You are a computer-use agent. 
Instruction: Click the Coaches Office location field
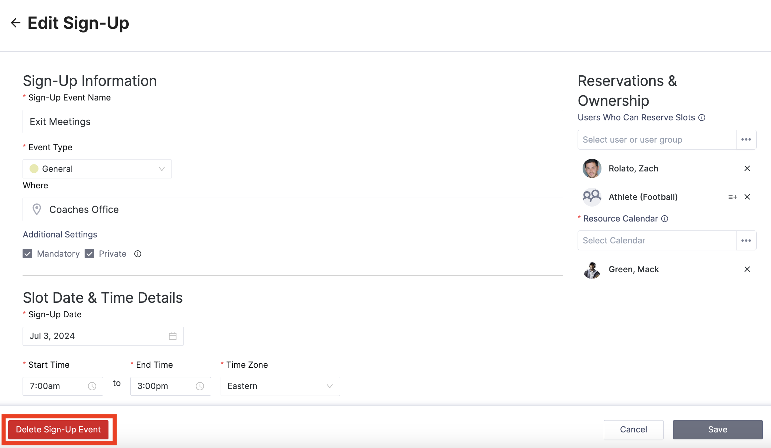pos(293,210)
